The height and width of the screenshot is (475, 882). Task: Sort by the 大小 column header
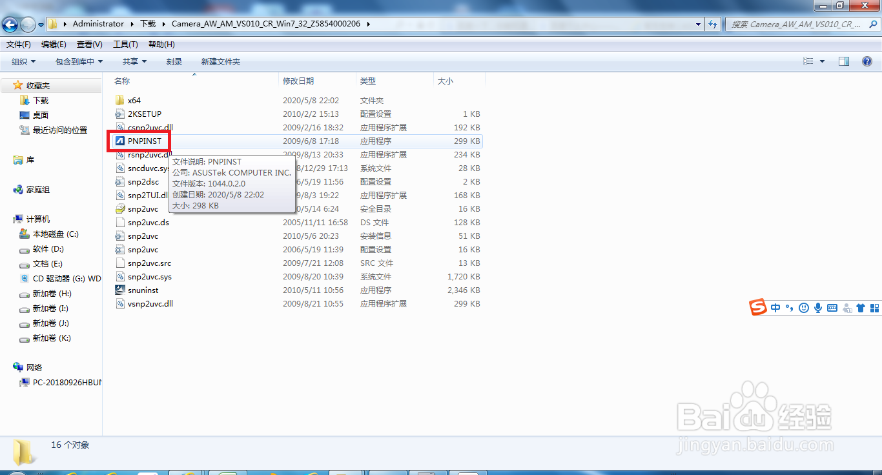click(446, 81)
